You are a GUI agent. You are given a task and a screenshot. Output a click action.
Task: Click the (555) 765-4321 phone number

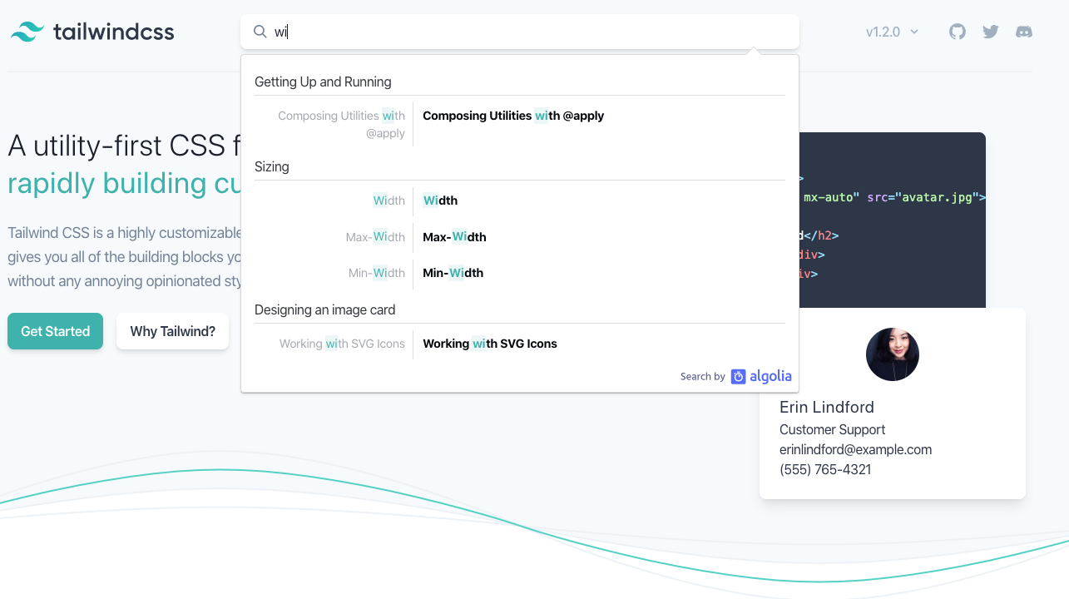pos(825,469)
